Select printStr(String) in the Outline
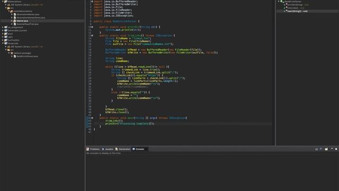 point(298,5)
